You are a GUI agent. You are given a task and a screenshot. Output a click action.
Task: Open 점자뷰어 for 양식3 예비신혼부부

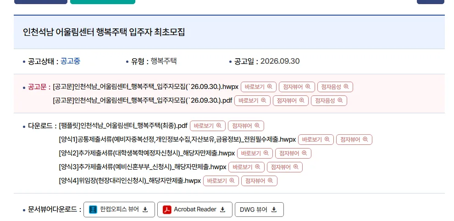(x=285, y=167)
